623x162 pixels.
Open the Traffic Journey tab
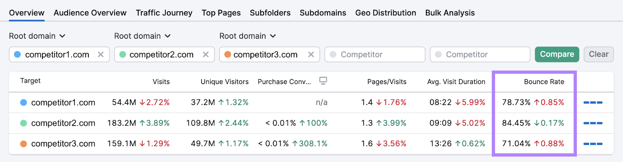pyautogui.click(x=164, y=13)
